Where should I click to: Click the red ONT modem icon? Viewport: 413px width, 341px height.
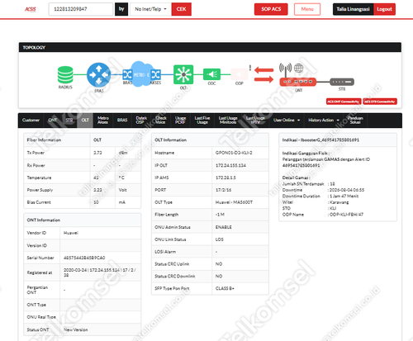[298, 82]
